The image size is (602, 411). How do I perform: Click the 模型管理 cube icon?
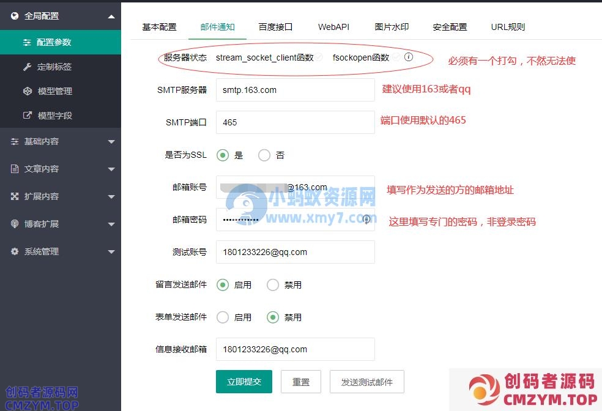coord(27,91)
